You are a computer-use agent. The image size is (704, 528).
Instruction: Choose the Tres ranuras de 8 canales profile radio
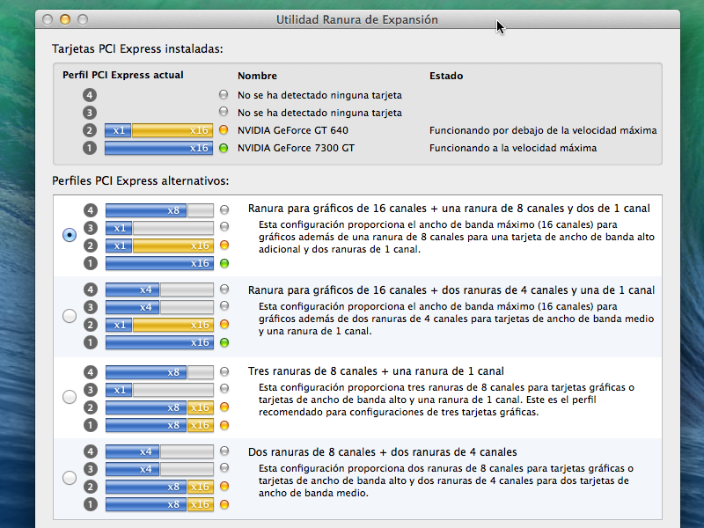[x=70, y=397]
